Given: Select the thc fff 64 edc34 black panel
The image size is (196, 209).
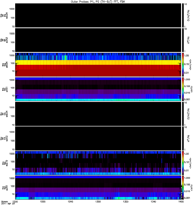Looking at the screenshot, I should [98, 114].
